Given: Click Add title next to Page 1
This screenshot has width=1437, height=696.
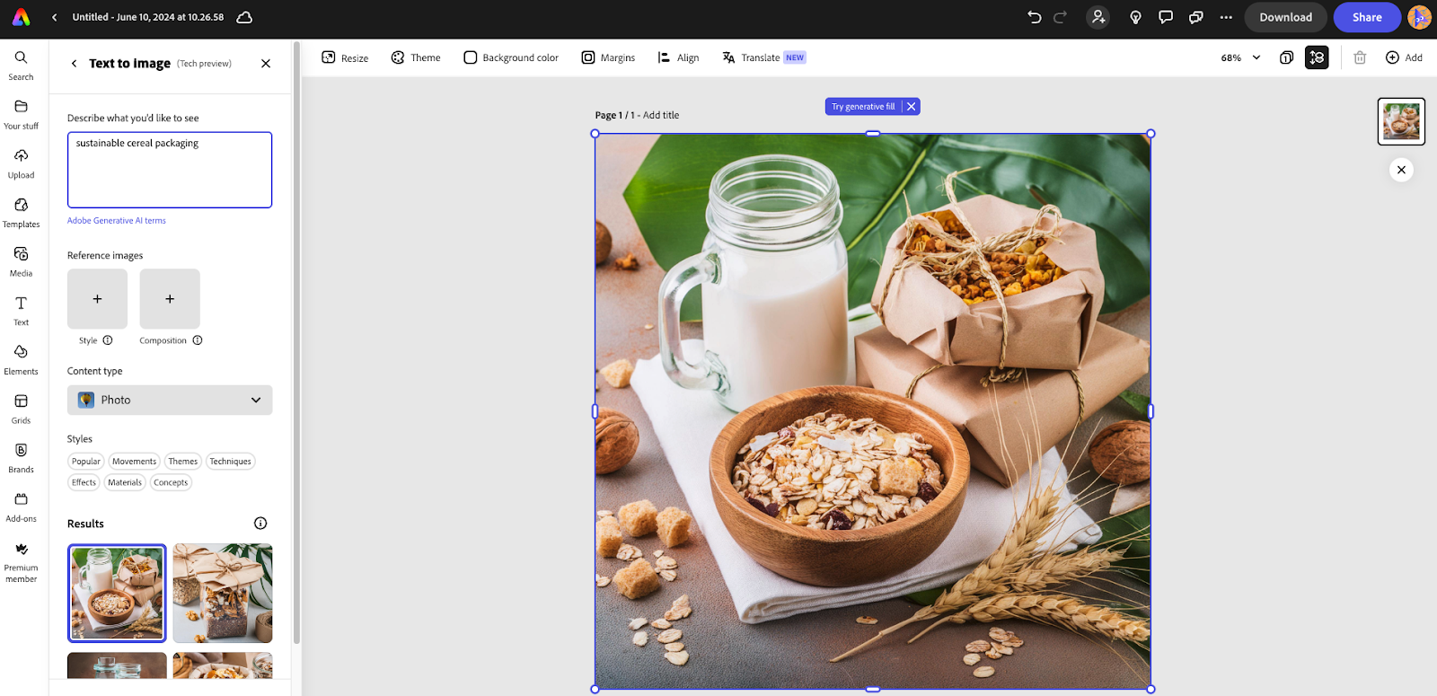Looking at the screenshot, I should (661, 115).
